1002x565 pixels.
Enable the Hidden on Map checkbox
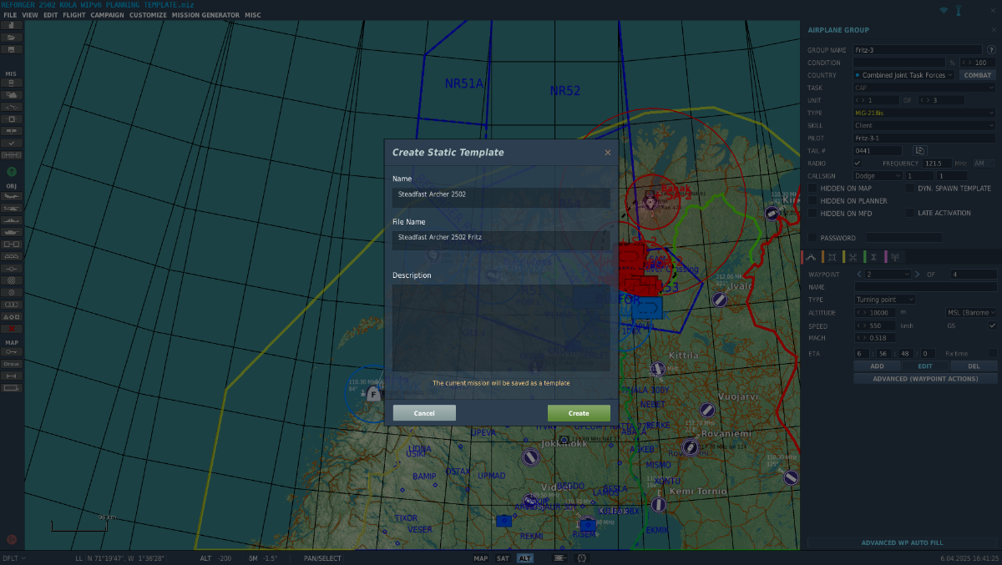click(x=812, y=189)
